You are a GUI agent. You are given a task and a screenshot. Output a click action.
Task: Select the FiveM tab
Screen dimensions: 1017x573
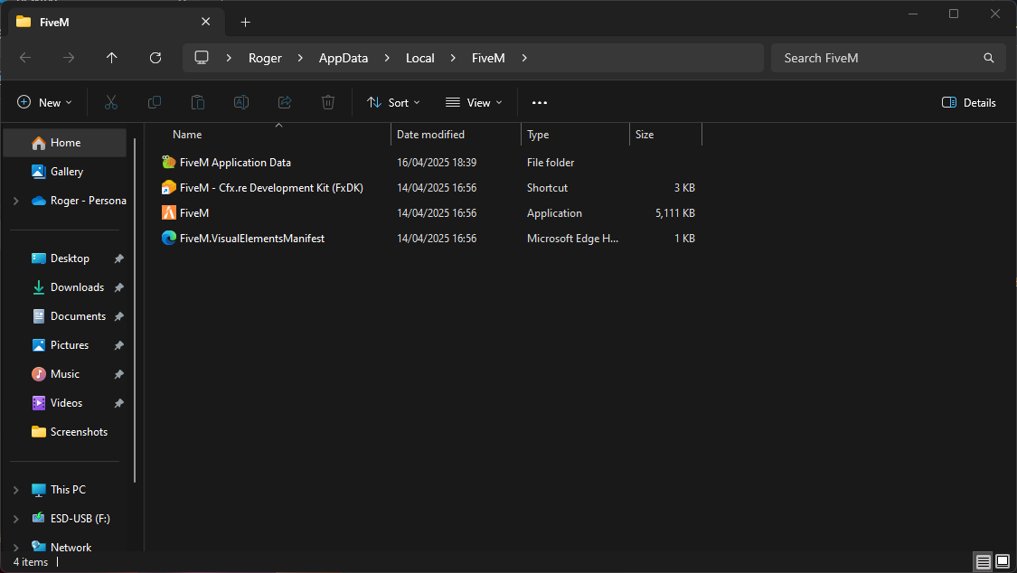[x=117, y=22]
